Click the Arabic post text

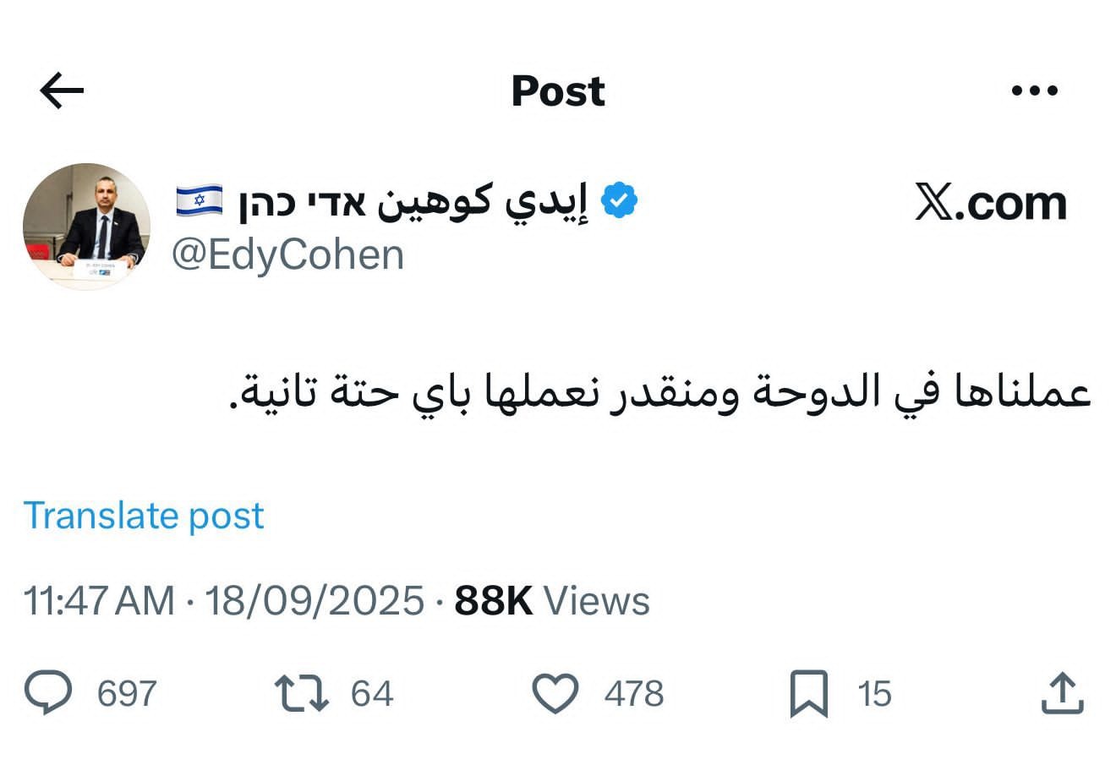[x=660, y=394]
